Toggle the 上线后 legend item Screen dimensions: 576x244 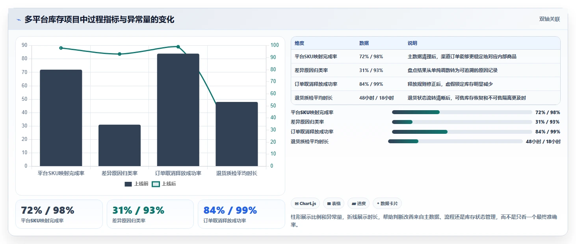[x=164, y=184]
